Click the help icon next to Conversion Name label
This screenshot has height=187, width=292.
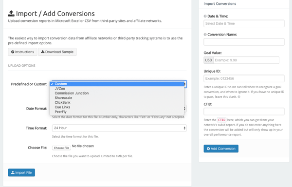pyautogui.click(x=205, y=35)
